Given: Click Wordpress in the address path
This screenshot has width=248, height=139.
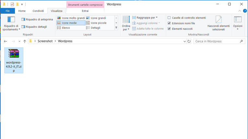Looking at the screenshot, I should (65, 41).
